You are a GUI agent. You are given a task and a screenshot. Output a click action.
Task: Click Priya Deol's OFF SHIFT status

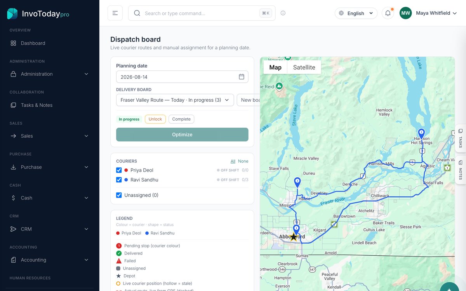point(228,170)
